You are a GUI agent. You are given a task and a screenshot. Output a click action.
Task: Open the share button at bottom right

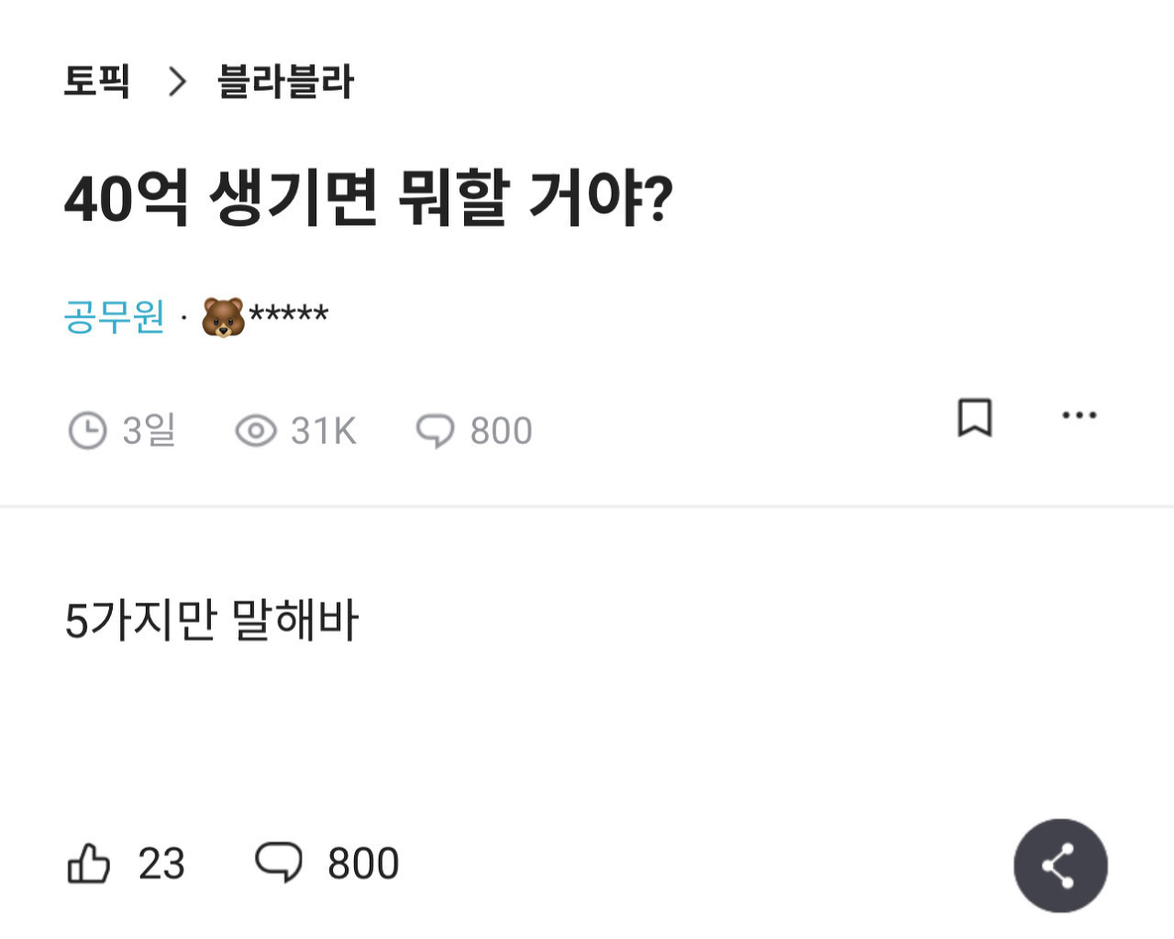tap(1061, 866)
